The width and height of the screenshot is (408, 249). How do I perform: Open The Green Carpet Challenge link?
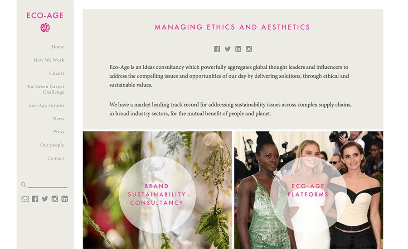click(45, 89)
